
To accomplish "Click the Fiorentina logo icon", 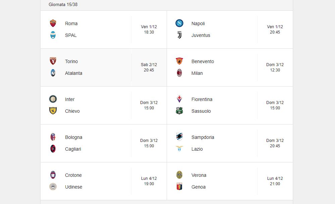I will (x=179, y=99).
